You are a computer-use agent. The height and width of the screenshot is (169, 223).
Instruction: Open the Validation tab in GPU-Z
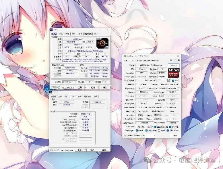[x=155, y=61]
